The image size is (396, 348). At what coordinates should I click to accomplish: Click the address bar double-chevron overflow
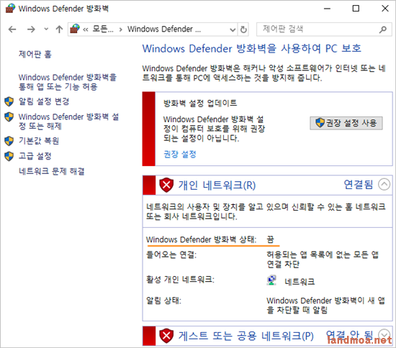[x=86, y=29]
